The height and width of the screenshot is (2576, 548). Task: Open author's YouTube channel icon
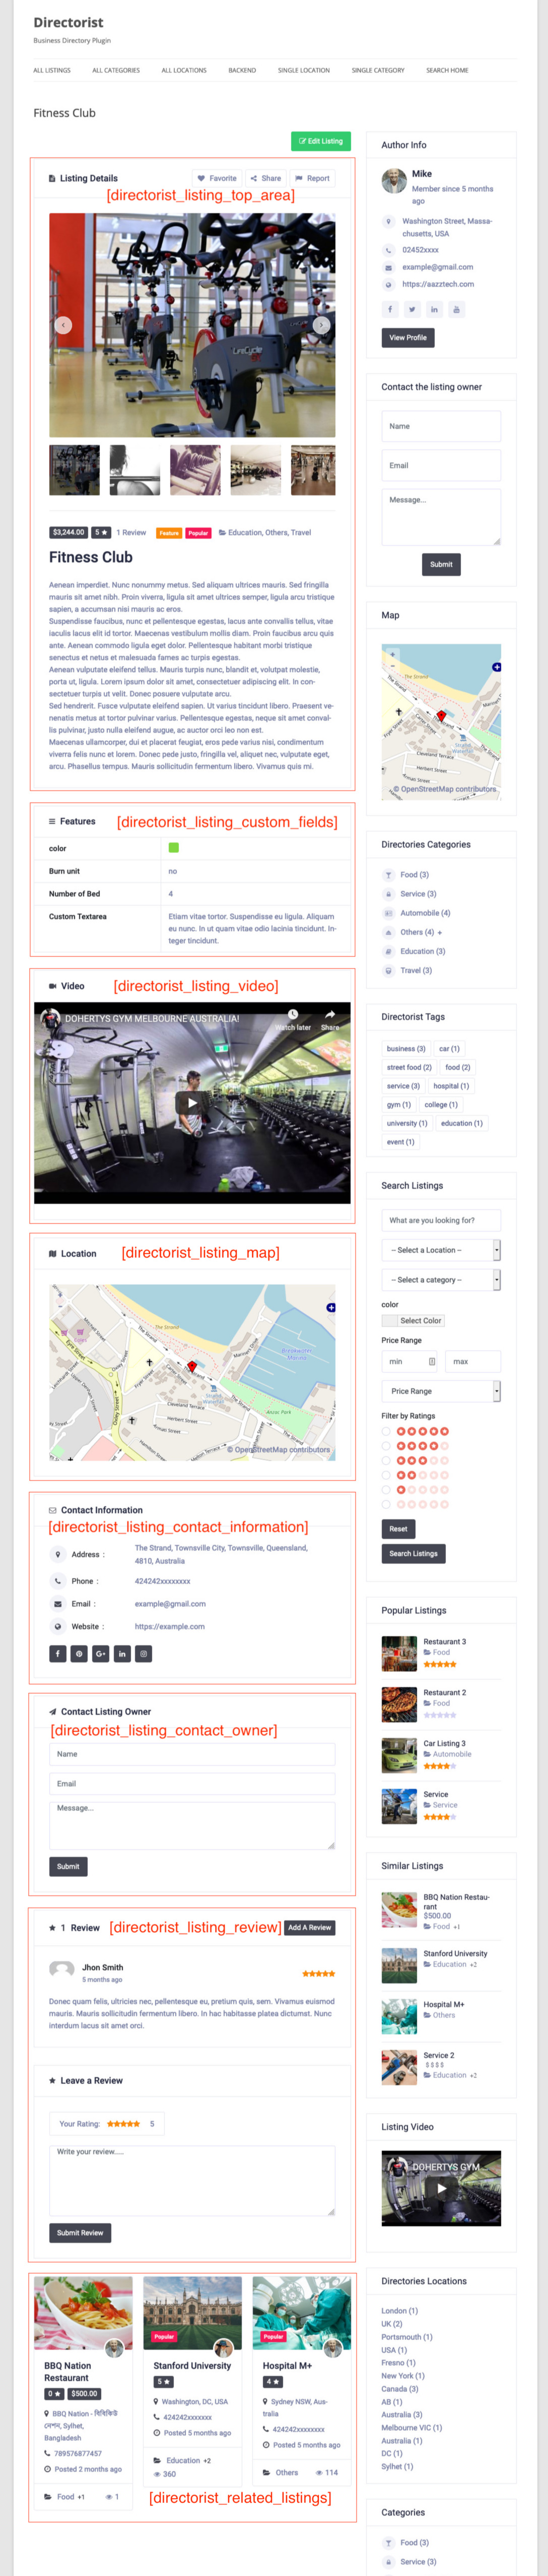click(456, 309)
